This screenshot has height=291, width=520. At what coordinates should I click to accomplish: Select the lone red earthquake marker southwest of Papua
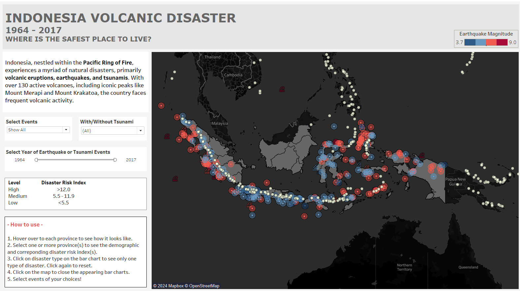click(x=405, y=179)
